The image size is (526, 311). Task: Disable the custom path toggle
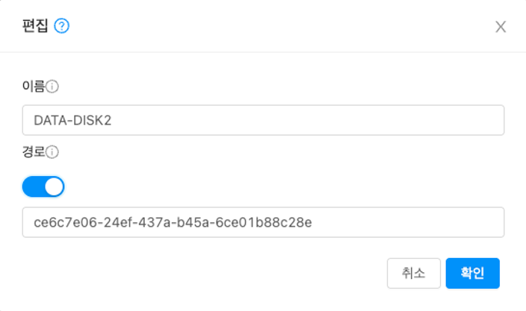(43, 186)
